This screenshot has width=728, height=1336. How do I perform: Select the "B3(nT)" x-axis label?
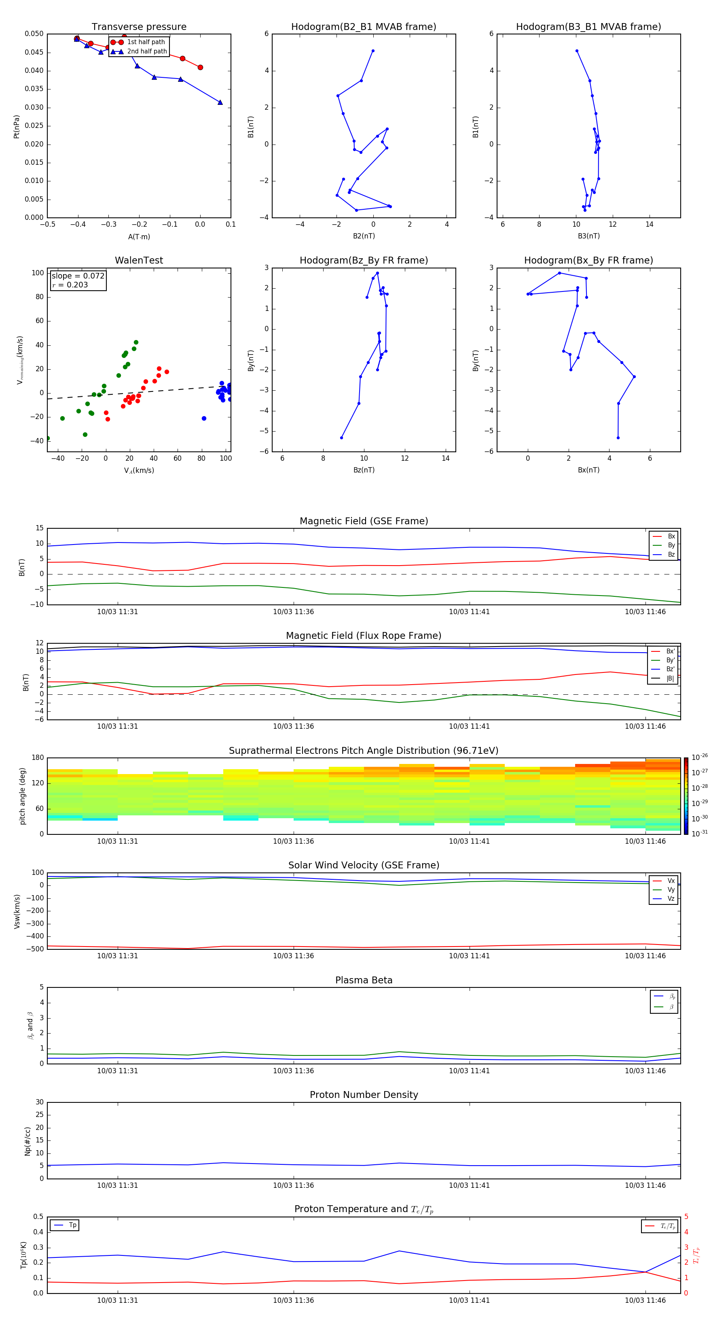point(588,236)
